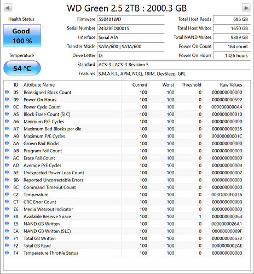Click raw value 00000000009F
The width and height of the screenshot is (254, 274).
click(227, 231)
